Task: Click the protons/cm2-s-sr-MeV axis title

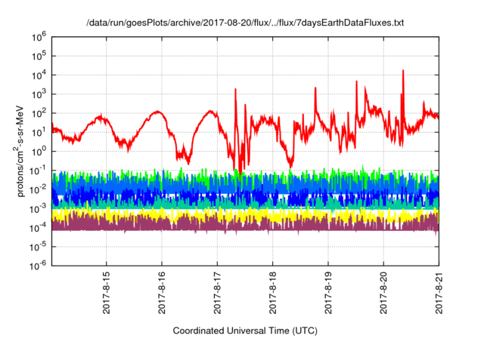Action: [x=19, y=151]
